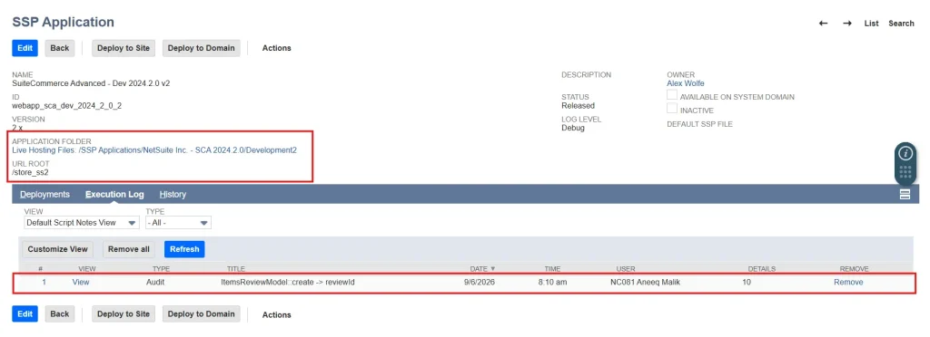930x337 pixels.
Task: Open the Search link at top right
Action: click(x=901, y=23)
